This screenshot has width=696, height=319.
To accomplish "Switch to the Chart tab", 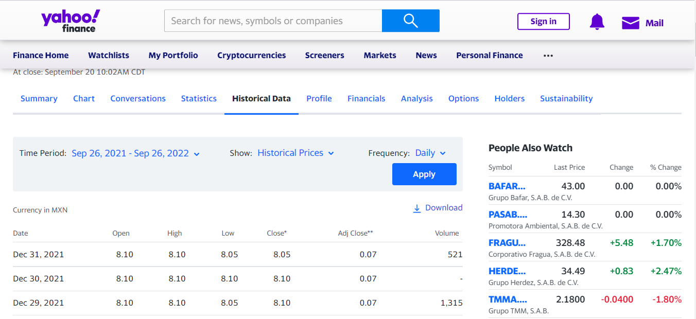I will [84, 99].
